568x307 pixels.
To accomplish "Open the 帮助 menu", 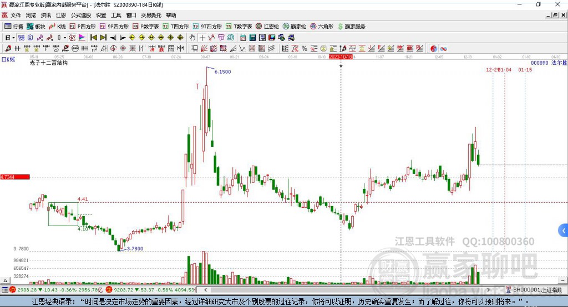I will tap(171, 15).
